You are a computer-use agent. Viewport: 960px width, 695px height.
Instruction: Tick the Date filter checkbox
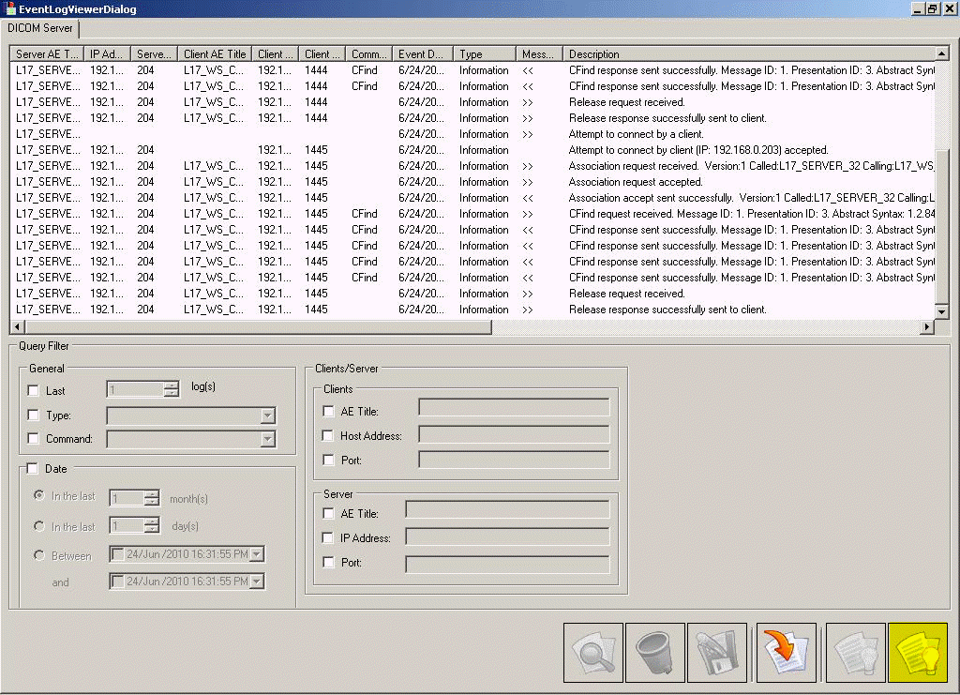pyautogui.click(x=34, y=469)
